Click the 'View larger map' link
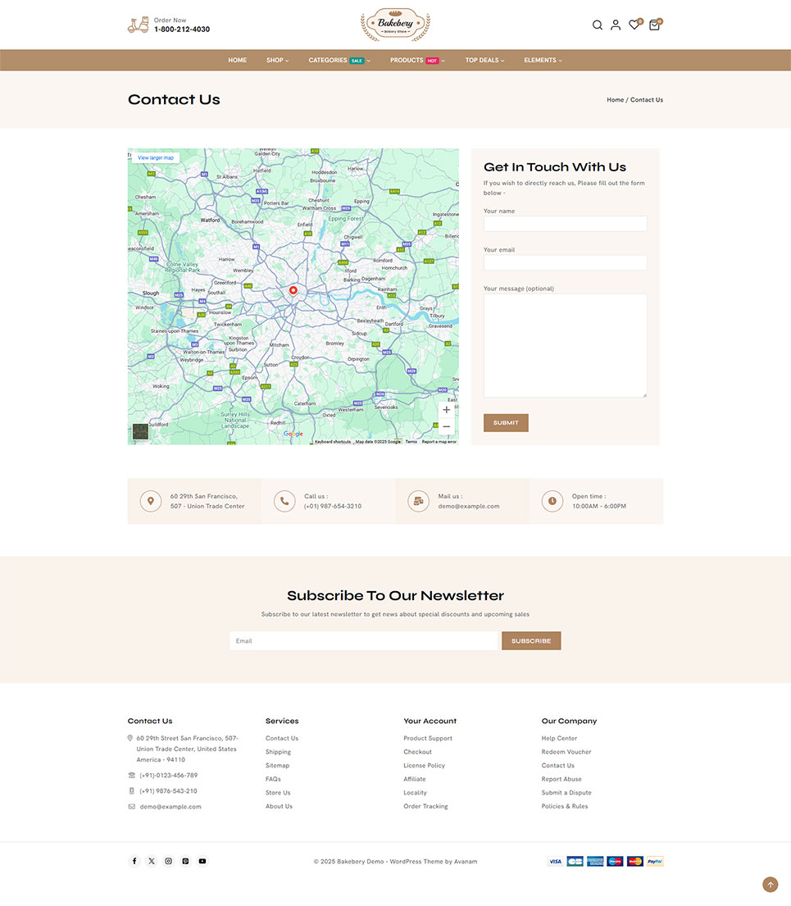The image size is (791, 906). pyautogui.click(x=156, y=157)
